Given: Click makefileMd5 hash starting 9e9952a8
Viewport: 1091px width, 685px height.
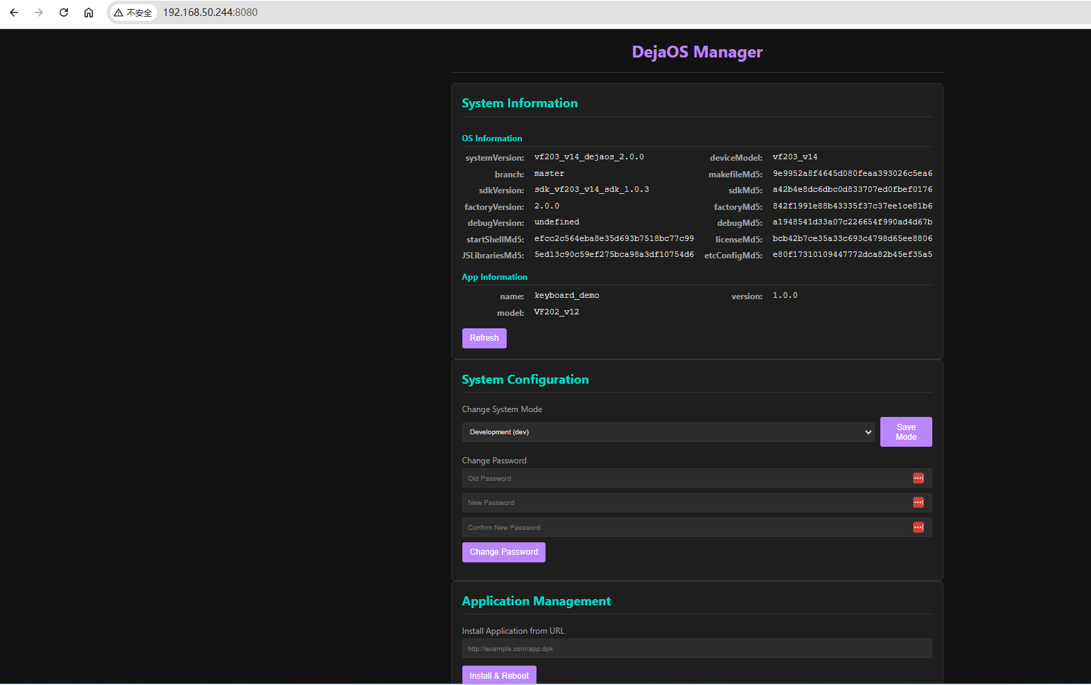Looking at the screenshot, I should point(853,174).
